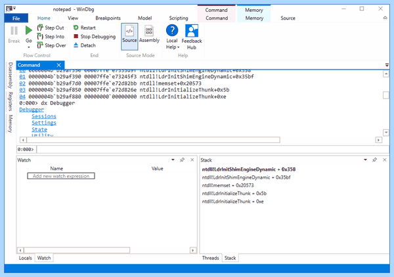394x277 pixels.
Task: Open the Breakpoints ribbon tab
Action: pos(108,18)
